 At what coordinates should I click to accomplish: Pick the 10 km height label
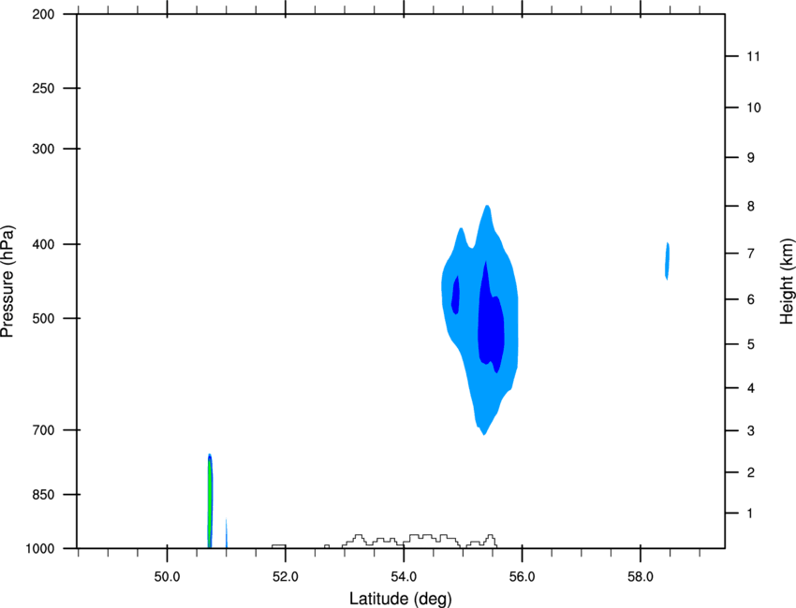click(754, 108)
